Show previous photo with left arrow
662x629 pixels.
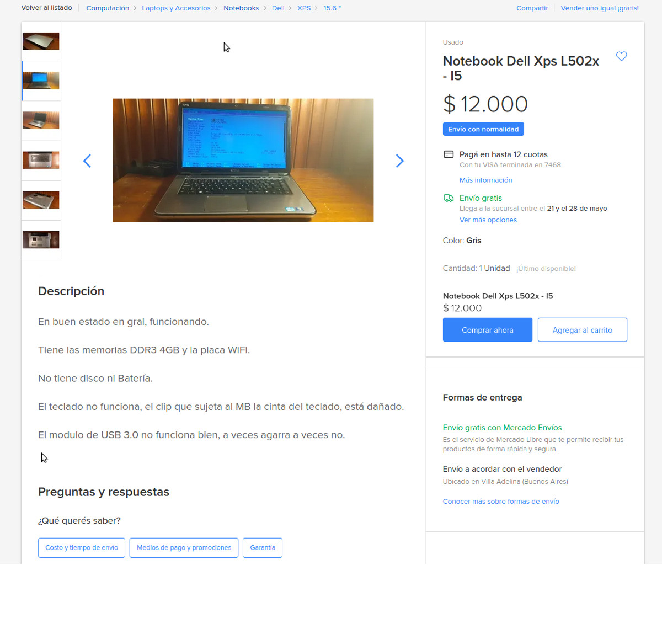[x=87, y=161]
